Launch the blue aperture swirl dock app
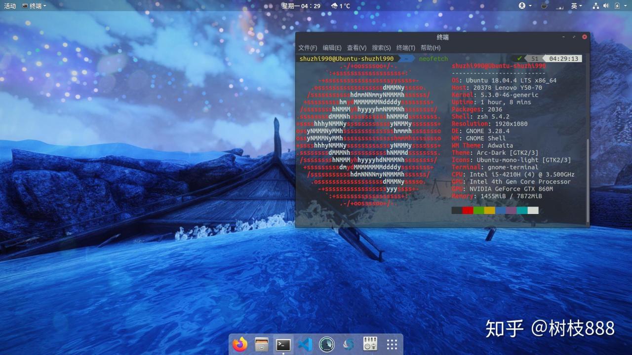Viewport: 632px width, 355px height. tap(349, 344)
